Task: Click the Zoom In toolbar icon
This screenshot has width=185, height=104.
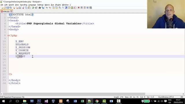Action: pos(47,8)
